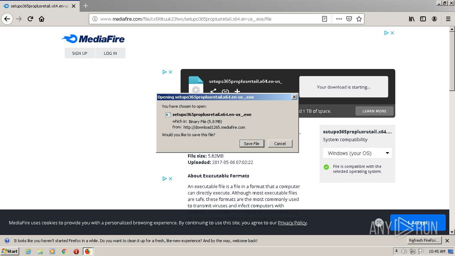
Task: Click the taskbar clock 10:45 AM
Action: click(437, 251)
